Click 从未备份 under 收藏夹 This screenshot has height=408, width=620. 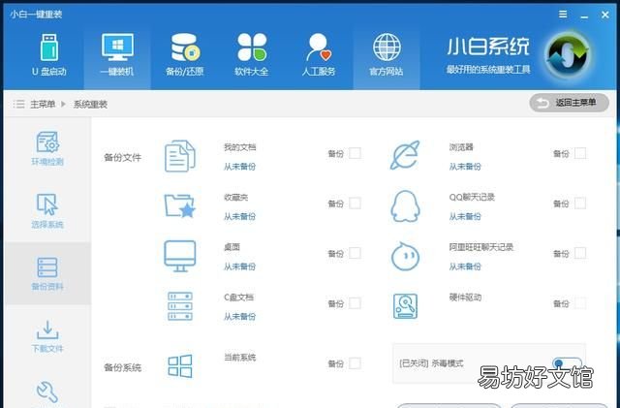pos(239,216)
